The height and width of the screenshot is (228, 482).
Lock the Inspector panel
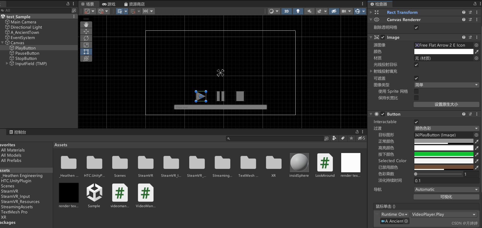(x=475, y=4)
